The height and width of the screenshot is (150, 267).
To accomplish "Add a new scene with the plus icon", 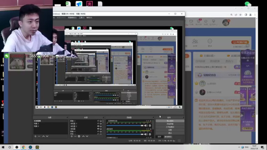I will (35, 136).
